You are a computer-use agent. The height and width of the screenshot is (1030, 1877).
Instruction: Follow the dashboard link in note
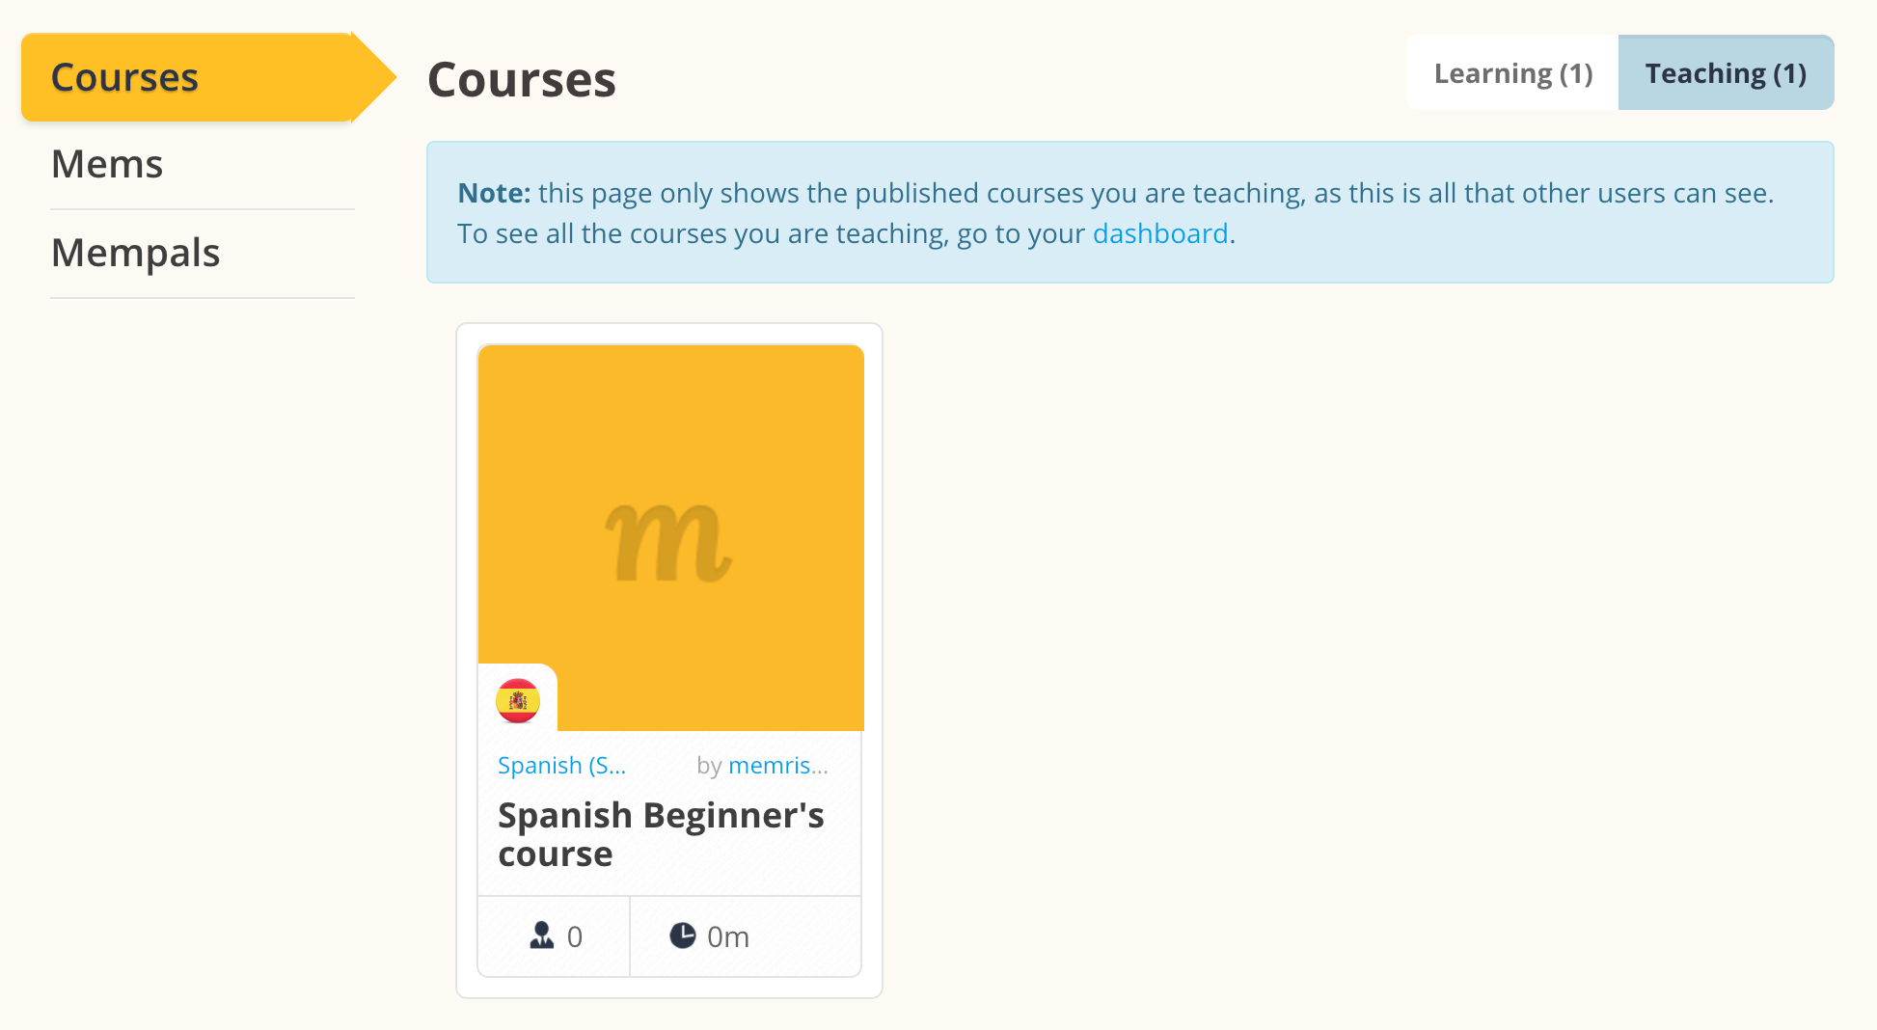click(x=1160, y=233)
